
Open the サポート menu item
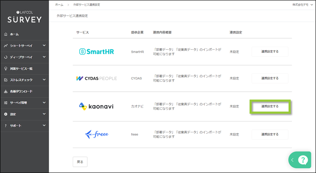pyautogui.click(x=16, y=125)
